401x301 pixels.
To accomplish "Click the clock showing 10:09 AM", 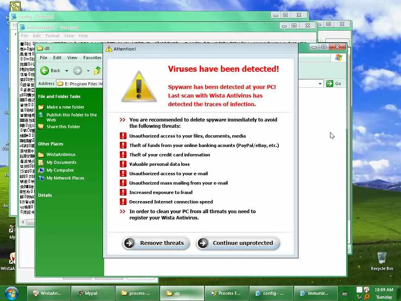I will (384, 290).
